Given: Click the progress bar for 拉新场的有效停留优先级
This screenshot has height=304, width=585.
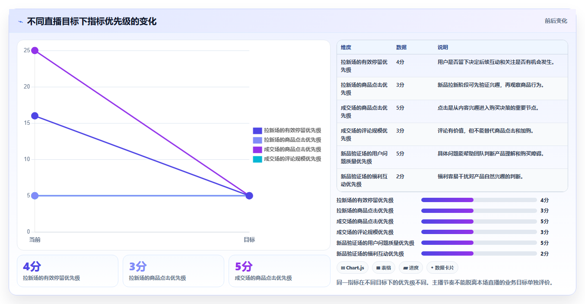Looking at the screenshot, I should click(x=479, y=200).
